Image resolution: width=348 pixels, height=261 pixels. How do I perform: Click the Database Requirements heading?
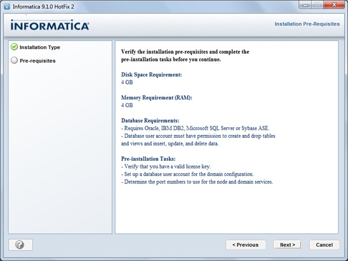pyautogui.click(x=150, y=120)
